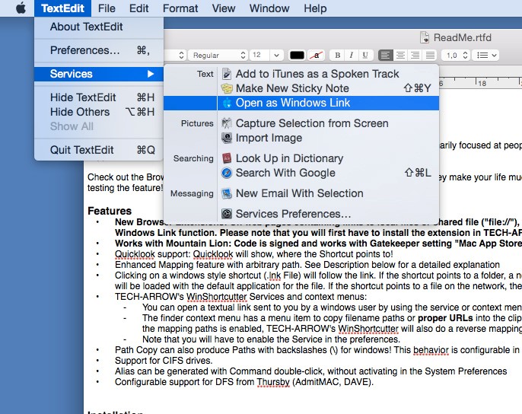Screen dimensions: 522x414
Task: Click the Safari Search With Google icon
Action: click(x=227, y=173)
